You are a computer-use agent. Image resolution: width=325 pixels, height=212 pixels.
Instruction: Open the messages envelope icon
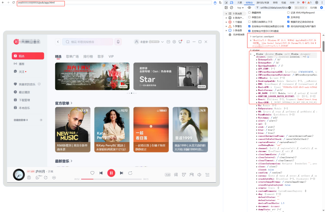[x=168, y=42]
